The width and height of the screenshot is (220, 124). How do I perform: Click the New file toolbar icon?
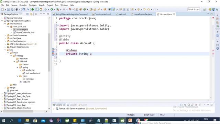[2, 9]
